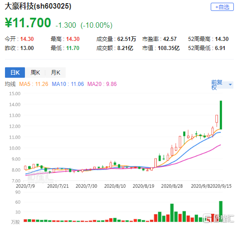Switch to the 月K monthly chart tab
237x226 pixels.
click(55, 72)
